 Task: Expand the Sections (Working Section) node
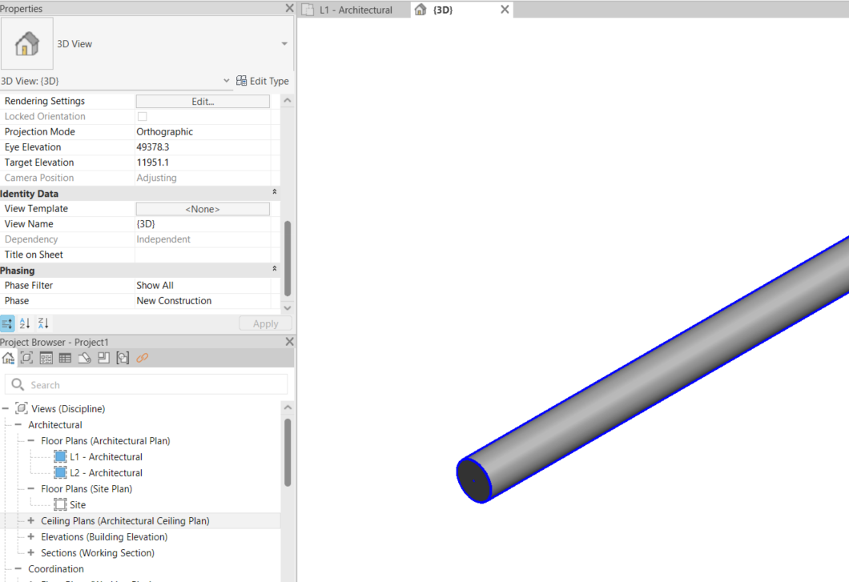tap(31, 553)
